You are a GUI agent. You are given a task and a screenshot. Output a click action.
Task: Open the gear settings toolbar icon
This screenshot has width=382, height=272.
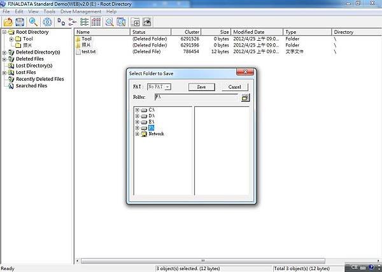47,22
